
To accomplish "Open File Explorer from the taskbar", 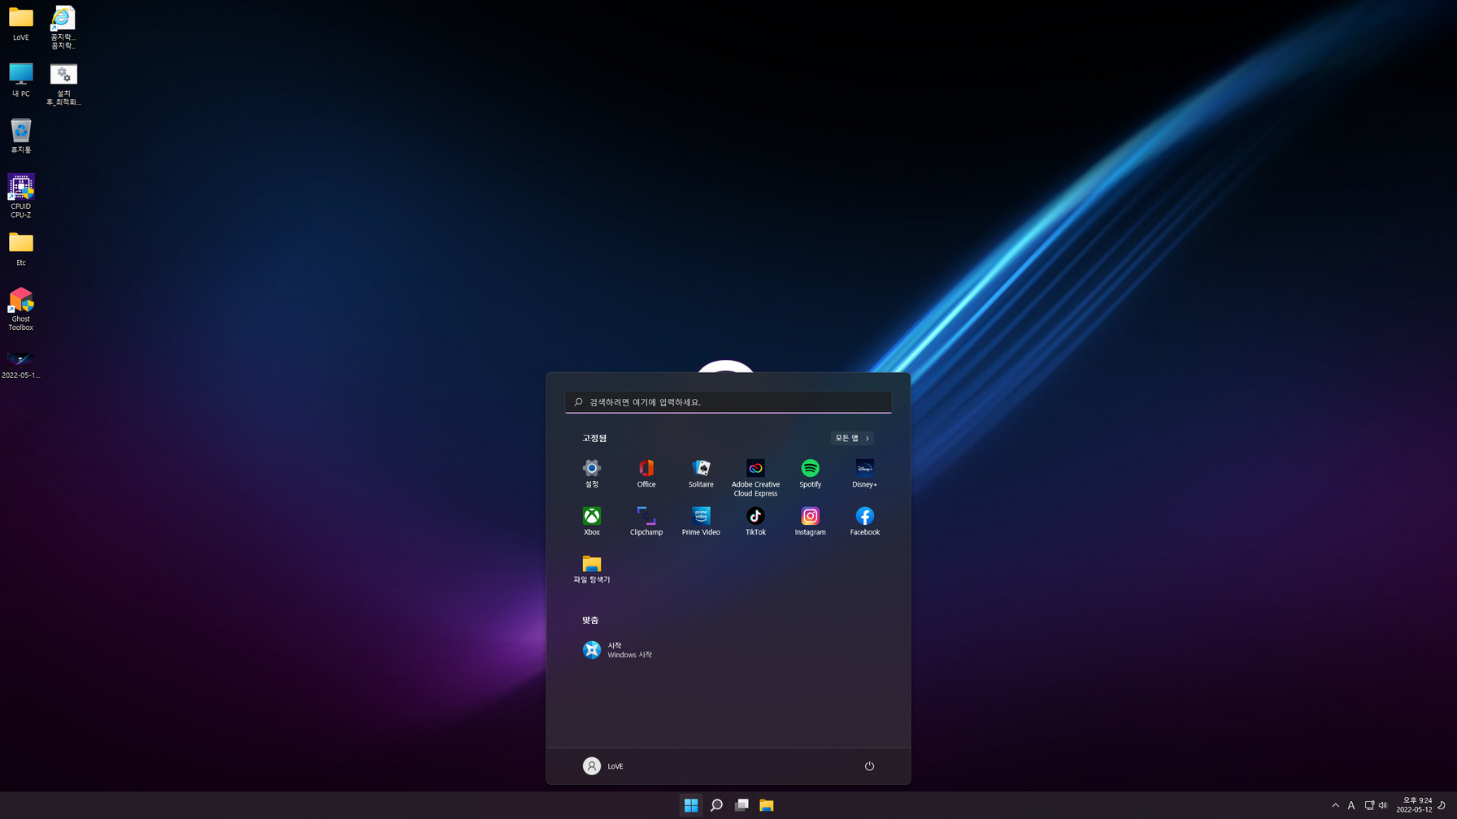I will point(767,805).
